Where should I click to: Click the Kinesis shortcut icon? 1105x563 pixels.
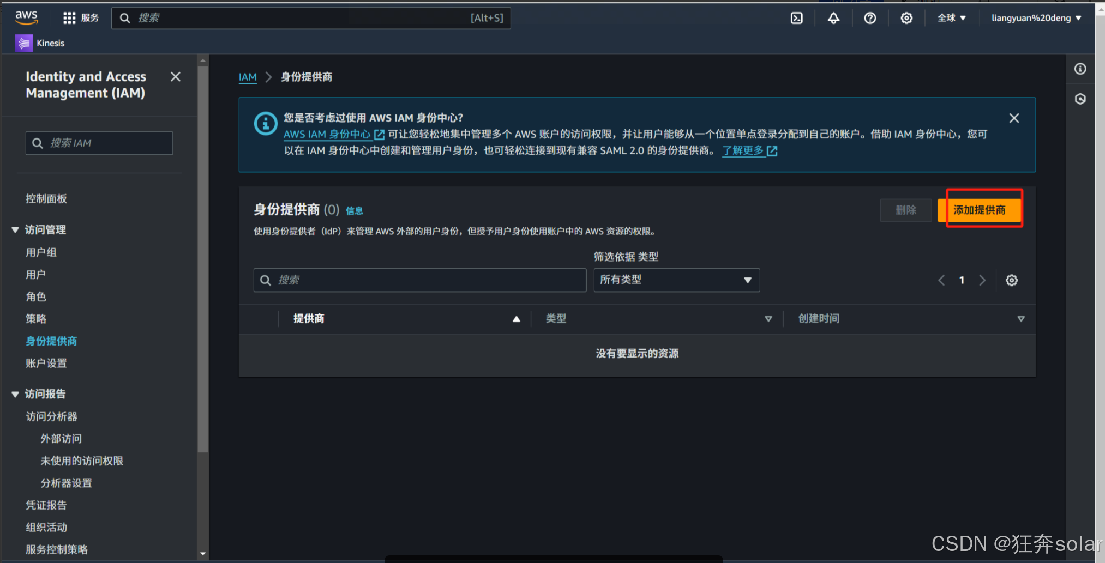click(x=23, y=43)
